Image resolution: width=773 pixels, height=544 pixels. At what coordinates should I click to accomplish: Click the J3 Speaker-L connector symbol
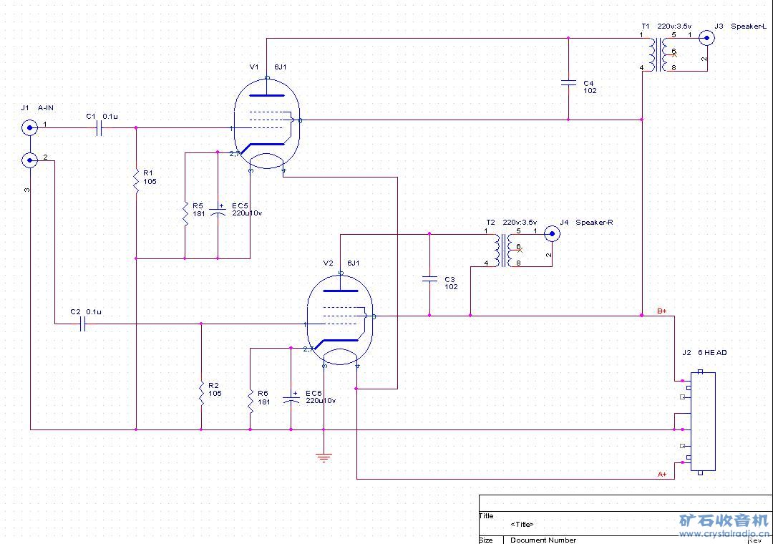(x=706, y=38)
